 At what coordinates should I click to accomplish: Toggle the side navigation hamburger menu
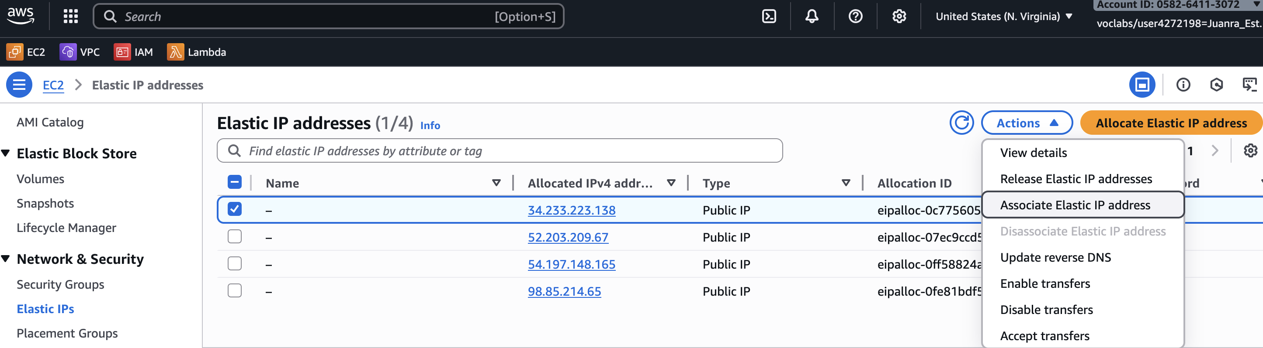point(19,85)
